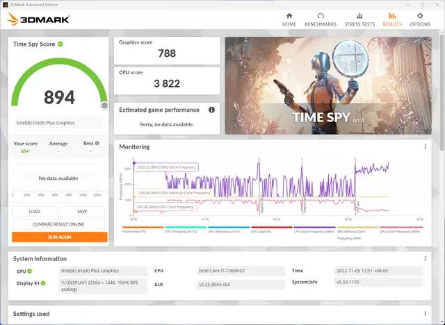Viewport: 445px width, 325px height.
Task: Click the Best score info icon
Action: coord(97,143)
